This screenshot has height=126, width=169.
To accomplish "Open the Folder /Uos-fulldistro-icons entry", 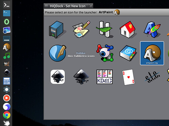I will point(81,55).
